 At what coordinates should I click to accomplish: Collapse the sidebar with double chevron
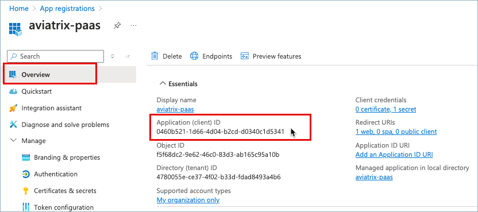click(x=128, y=56)
